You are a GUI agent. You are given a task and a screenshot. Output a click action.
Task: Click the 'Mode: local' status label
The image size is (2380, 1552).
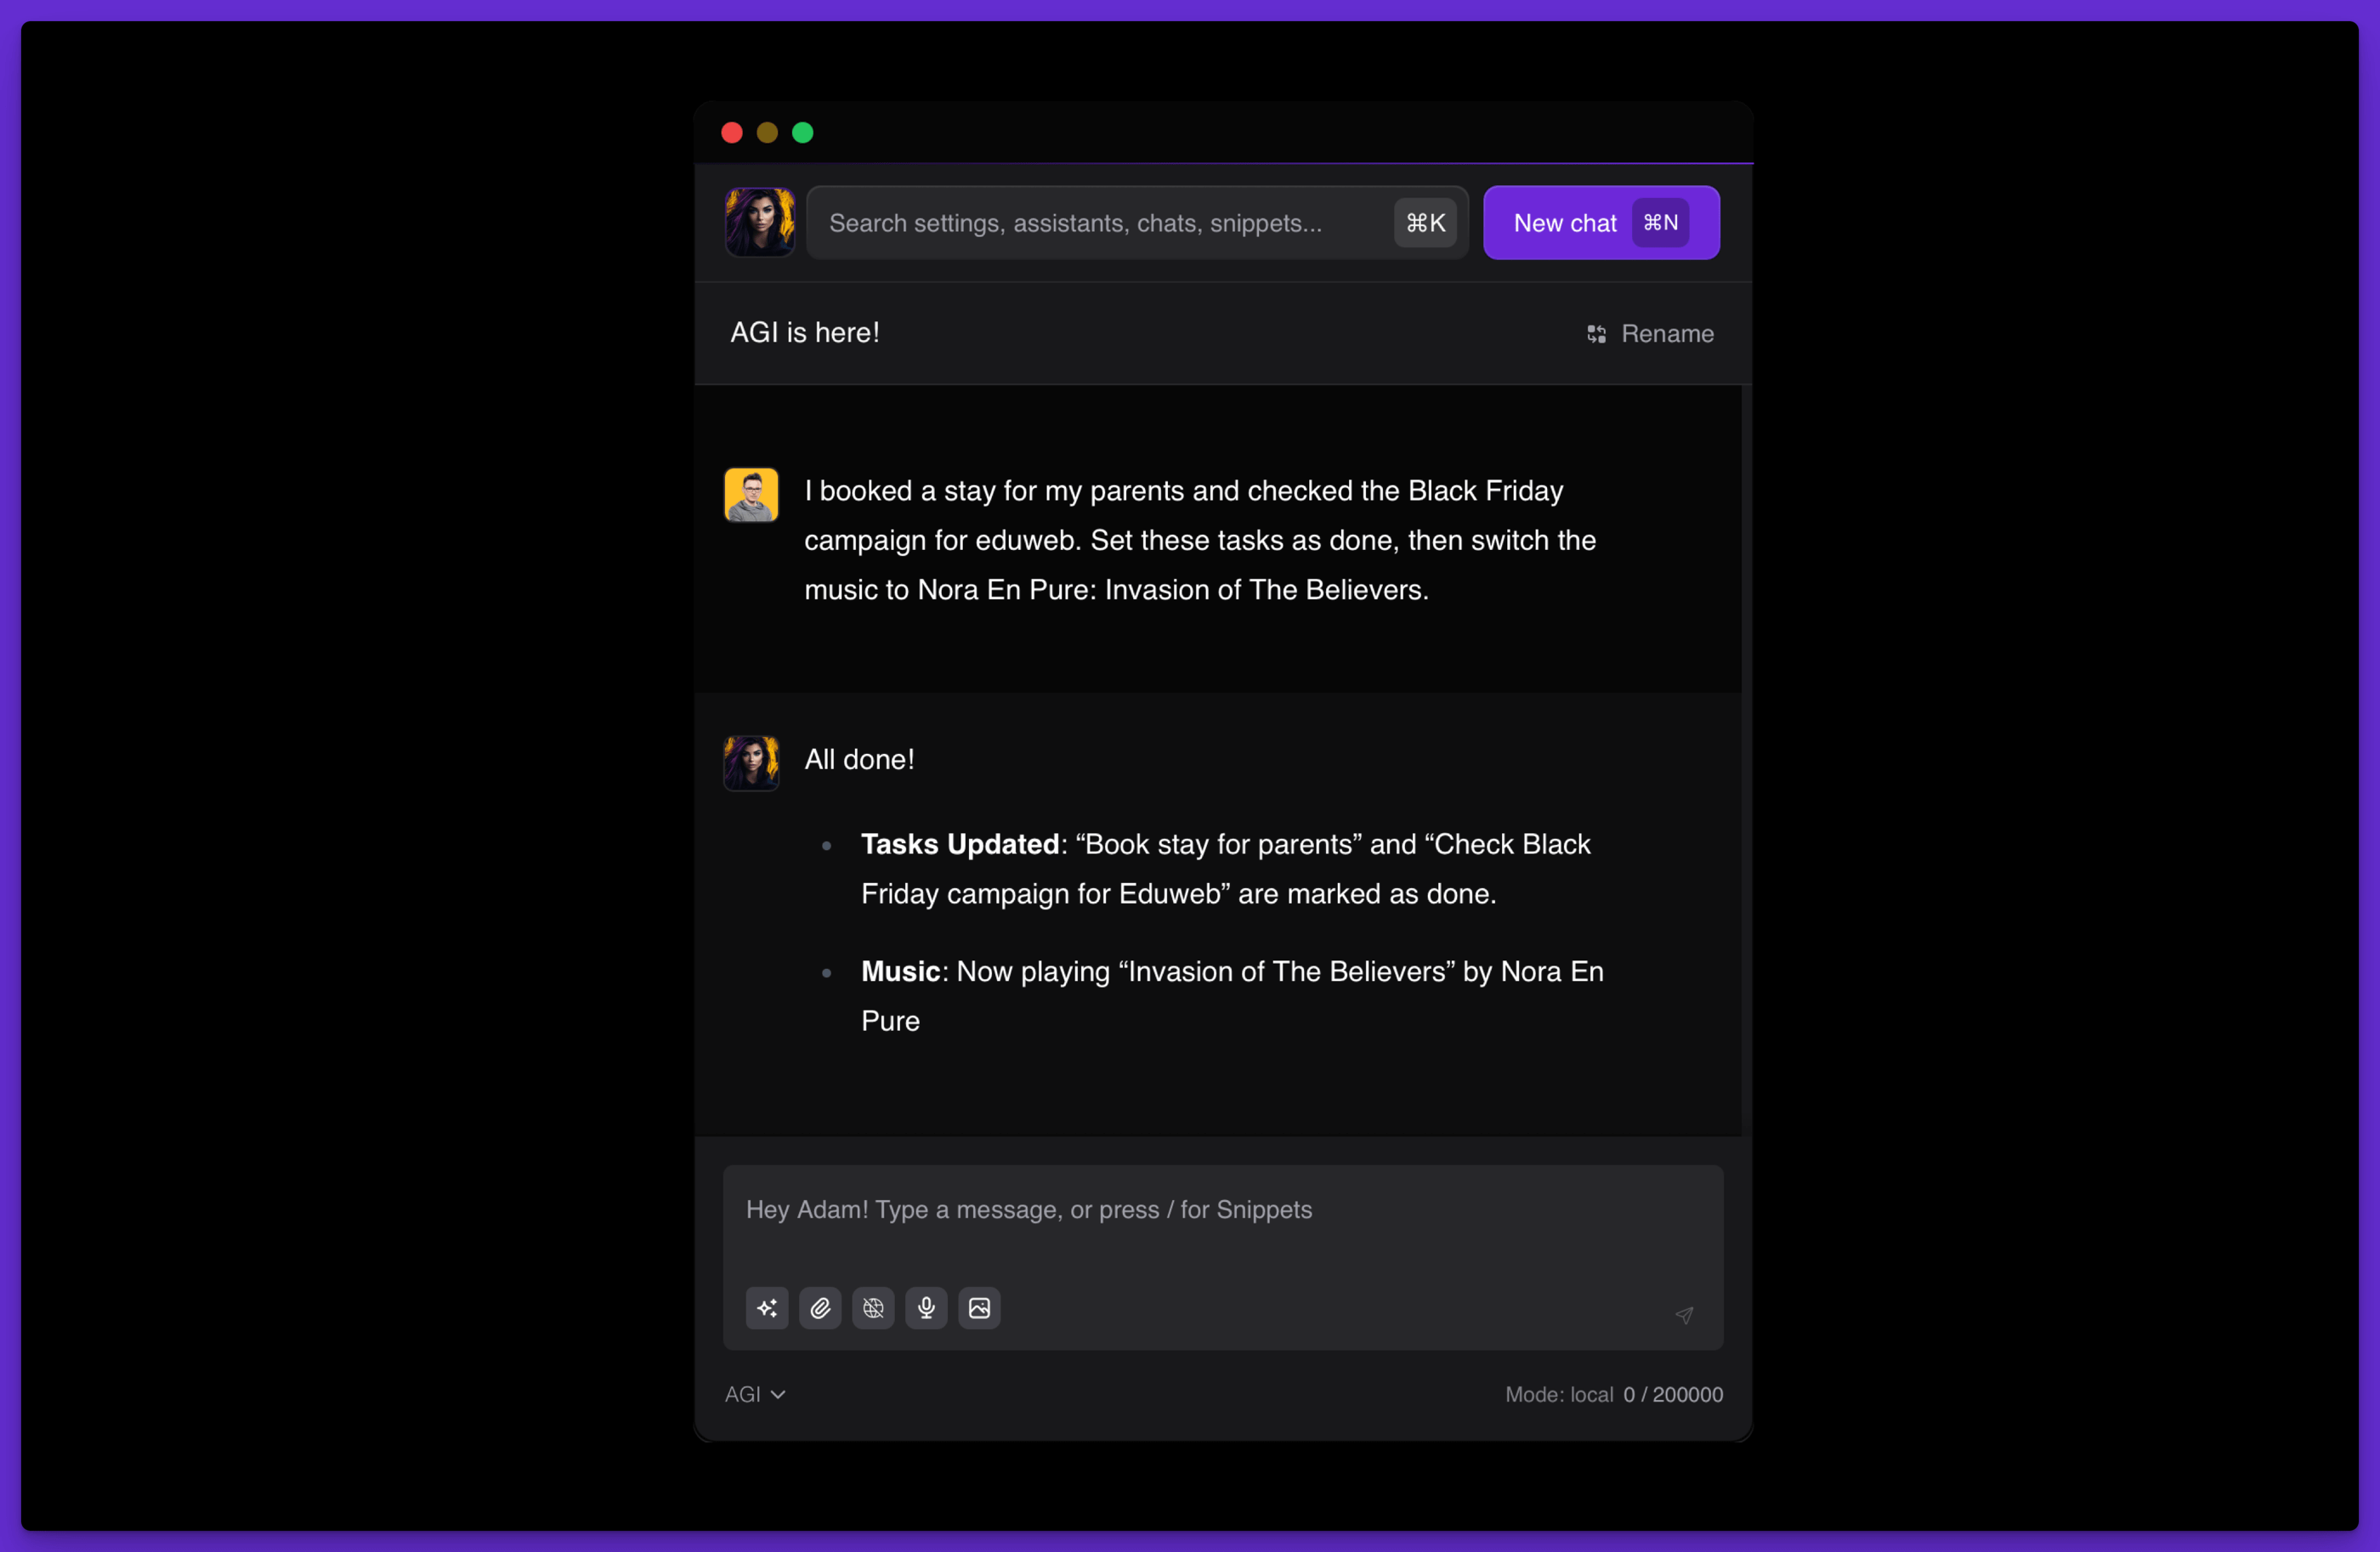coord(1559,1394)
